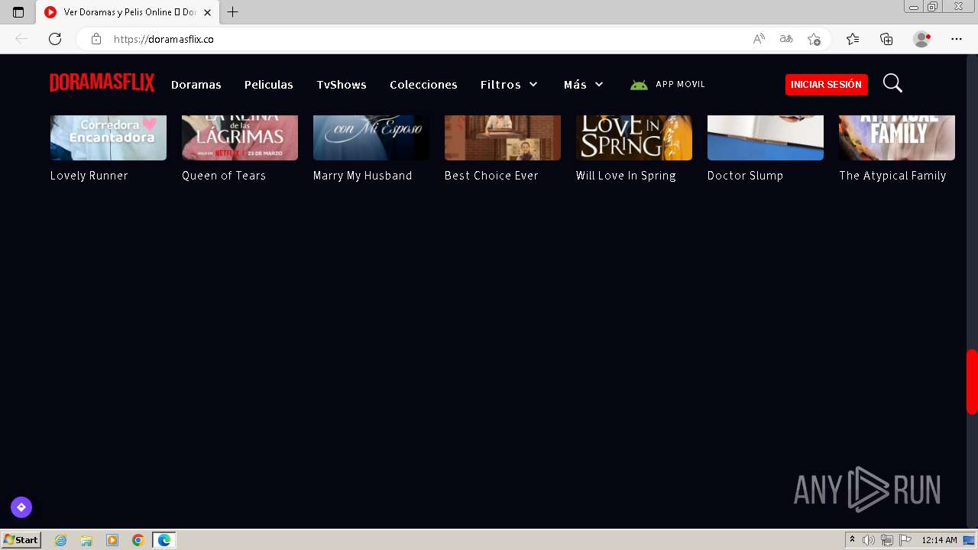
Task: Open the Colecciones menu
Action: pos(423,85)
